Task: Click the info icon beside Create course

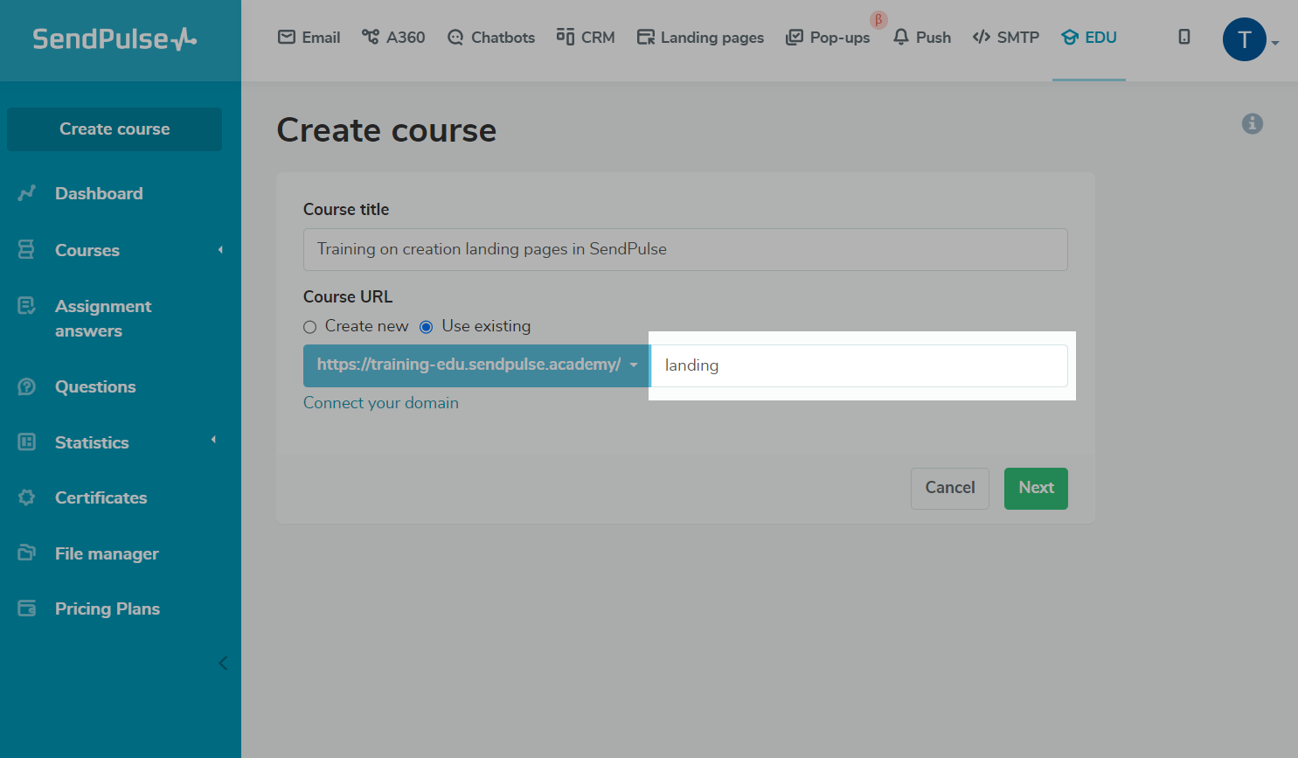Action: (1252, 124)
